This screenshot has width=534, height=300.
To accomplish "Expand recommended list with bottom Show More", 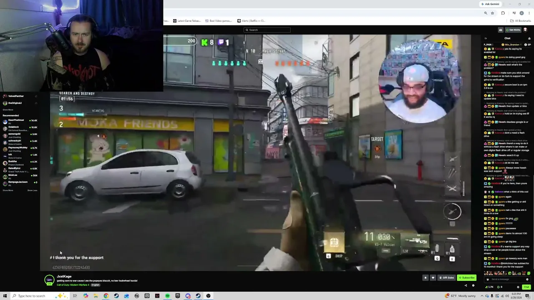I will tap(8, 190).
